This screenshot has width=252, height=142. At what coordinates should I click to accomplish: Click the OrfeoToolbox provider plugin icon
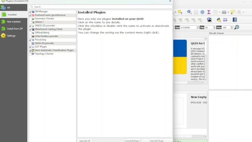pos(33,36)
